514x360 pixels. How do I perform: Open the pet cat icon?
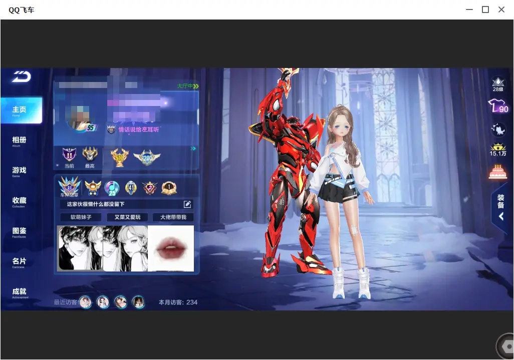498,129
